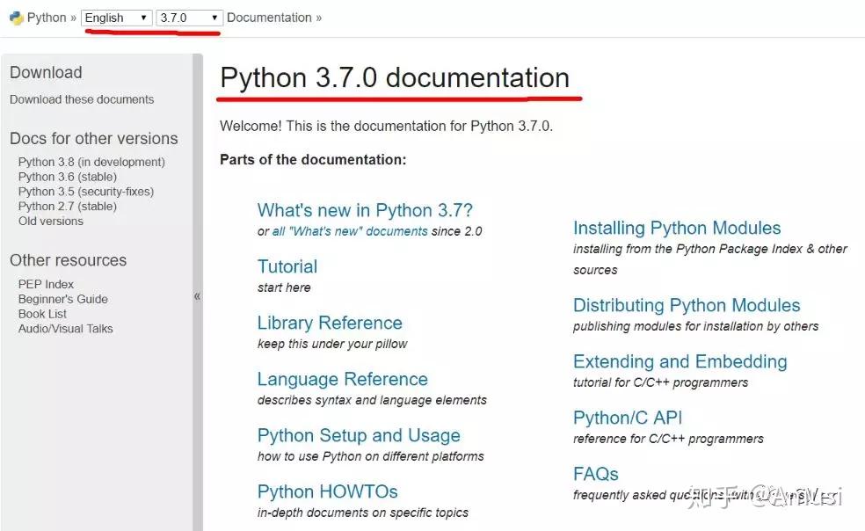The width and height of the screenshot is (865, 531).
Task: Go to Documentation breadcrumb link
Action: (x=269, y=18)
